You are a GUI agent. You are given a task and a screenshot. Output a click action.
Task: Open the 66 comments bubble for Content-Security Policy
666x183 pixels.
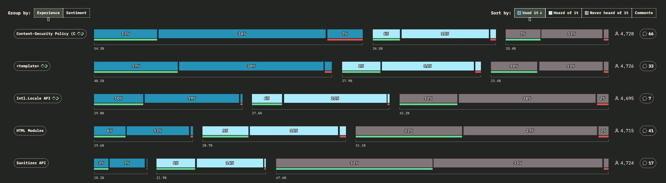(x=648, y=34)
